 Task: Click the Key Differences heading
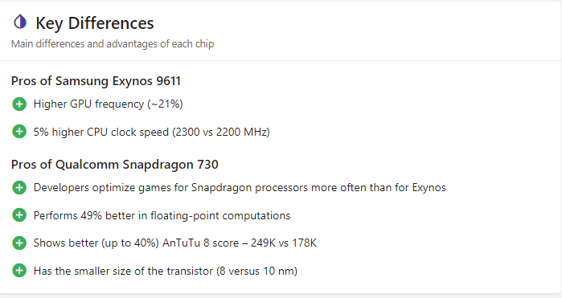point(95,23)
